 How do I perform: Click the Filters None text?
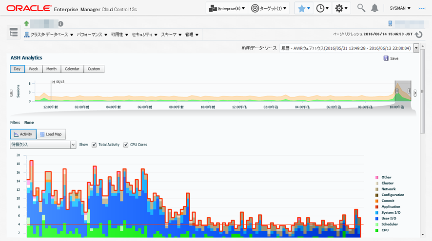[22, 122]
